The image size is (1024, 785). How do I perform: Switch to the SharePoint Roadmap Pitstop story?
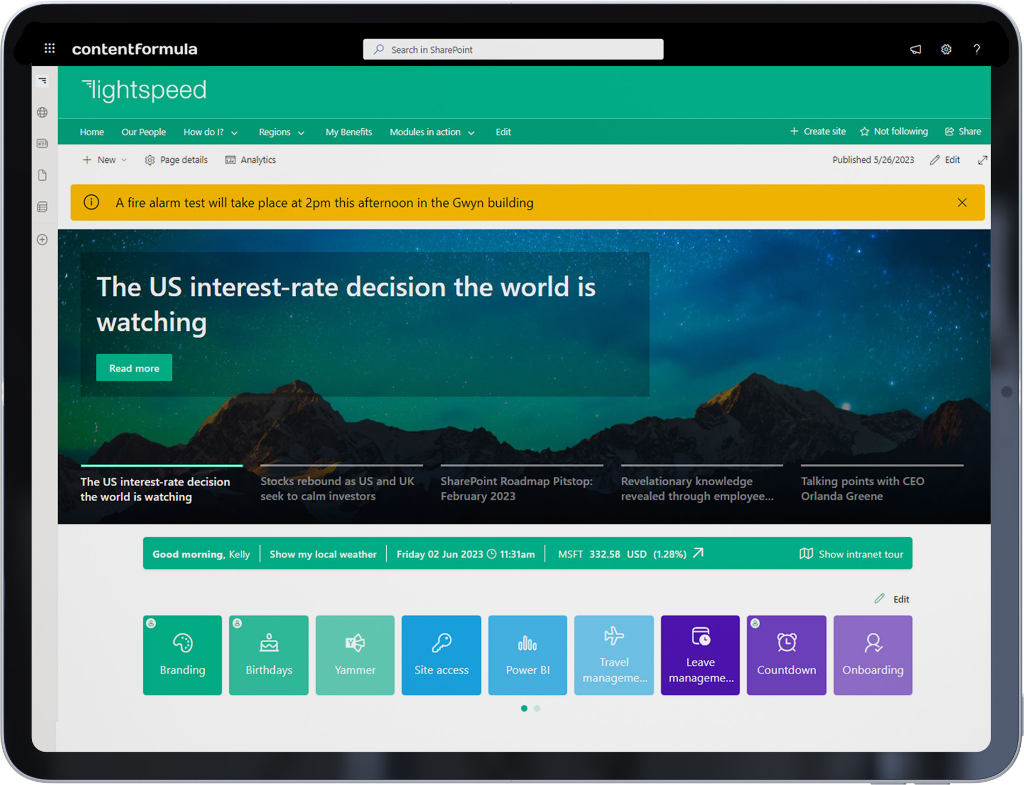point(516,488)
